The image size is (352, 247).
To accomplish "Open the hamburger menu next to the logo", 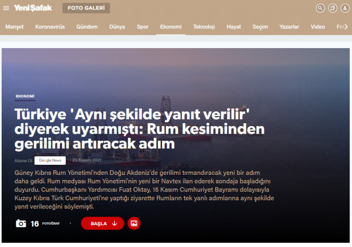I will 6,8.
